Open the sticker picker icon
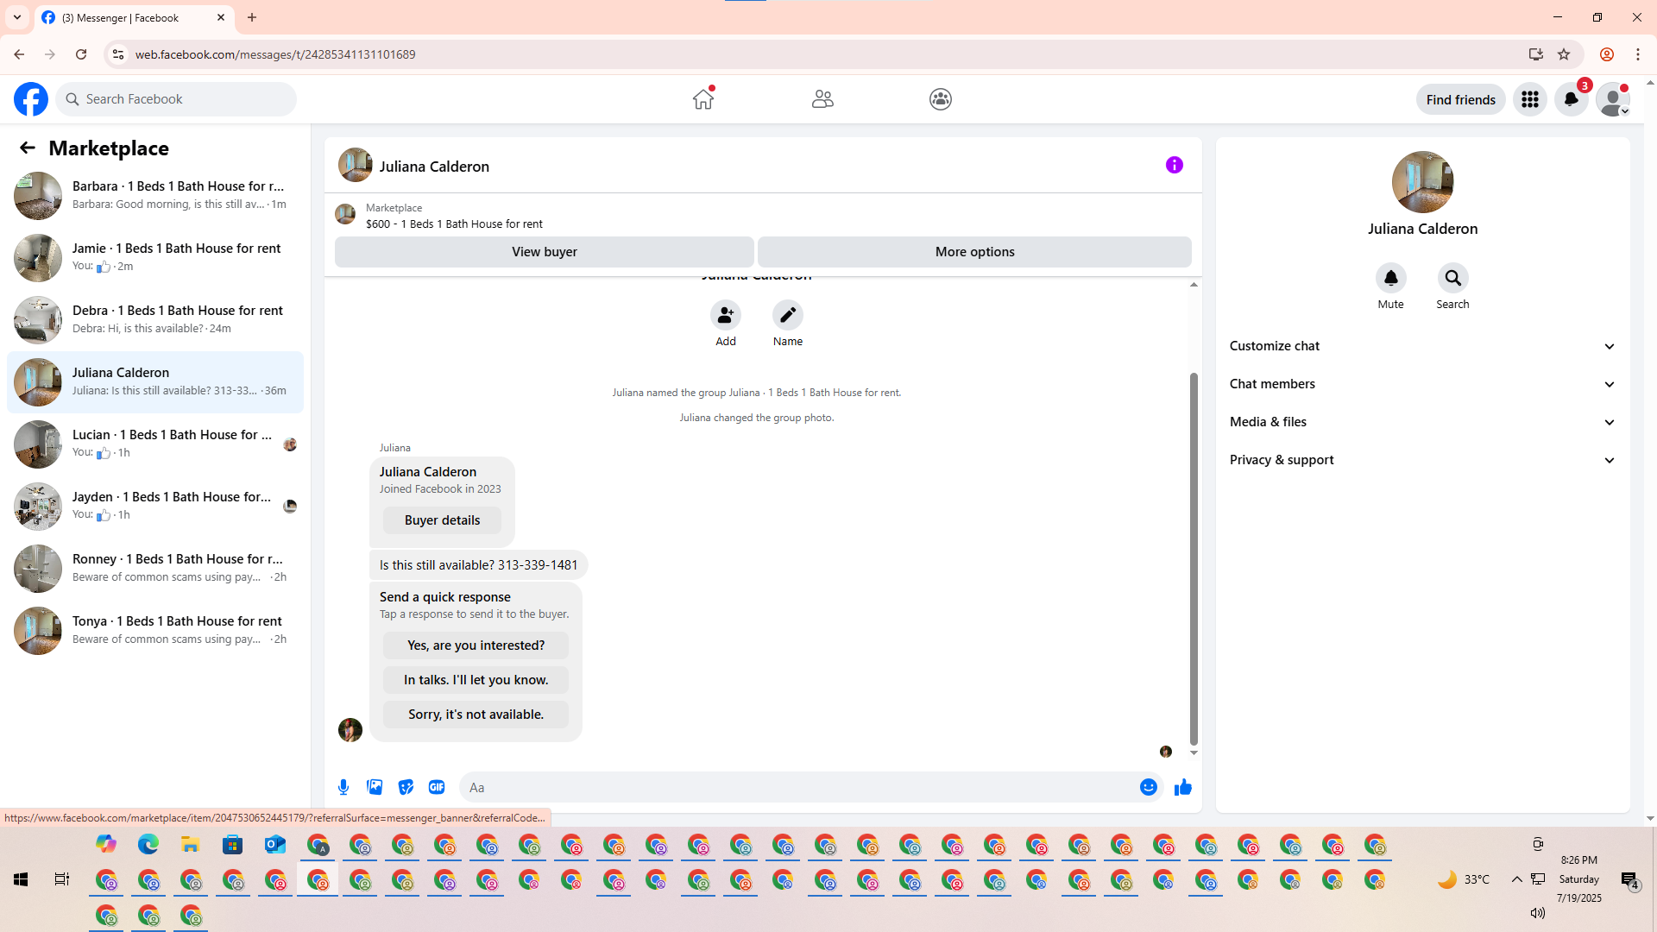The width and height of the screenshot is (1657, 932). coord(406,787)
